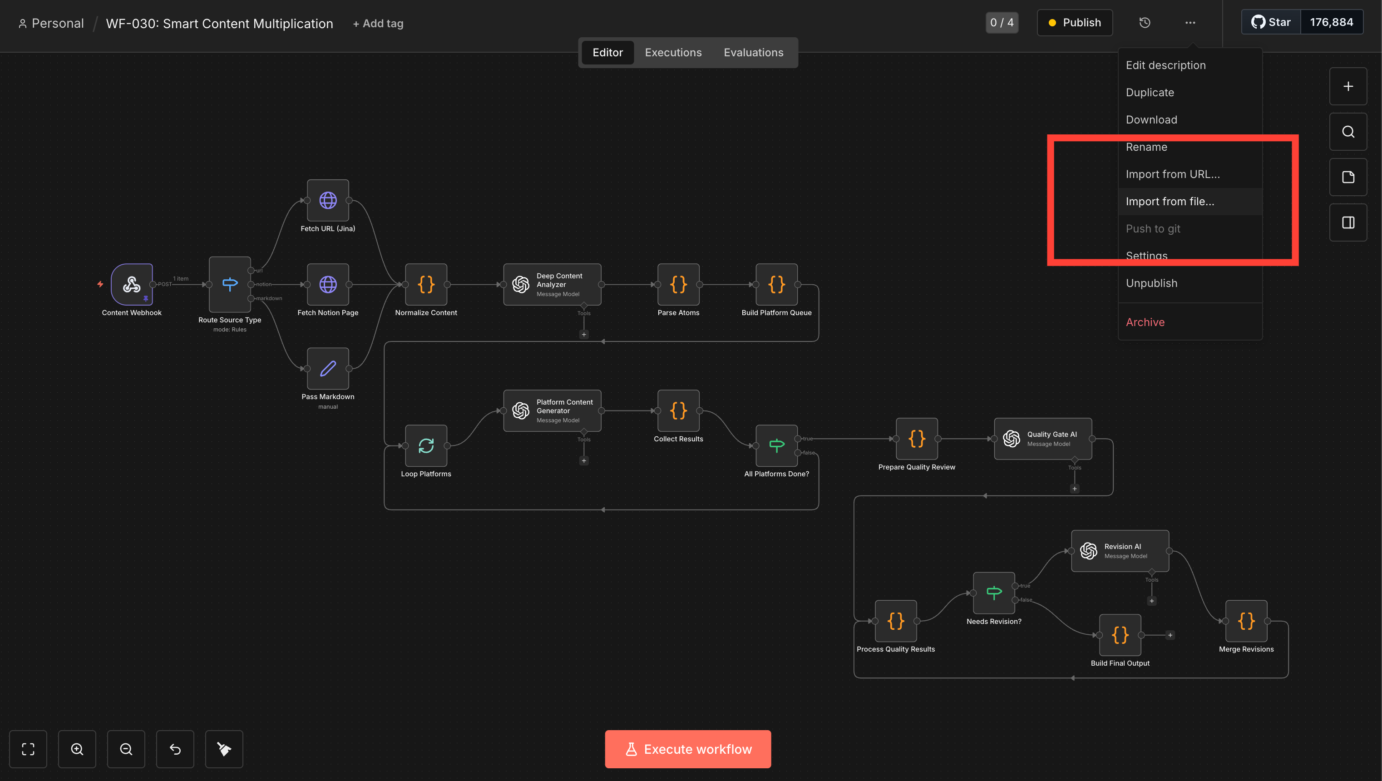Switch to the Evaluations tab
Screen dimensions: 1382x781
click(753, 53)
